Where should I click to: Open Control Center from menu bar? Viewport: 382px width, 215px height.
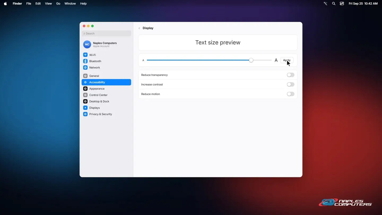click(342, 3)
